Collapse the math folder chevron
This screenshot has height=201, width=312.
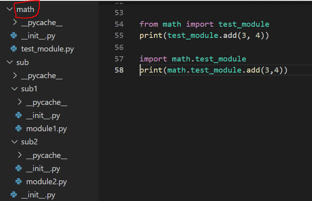coord(10,10)
